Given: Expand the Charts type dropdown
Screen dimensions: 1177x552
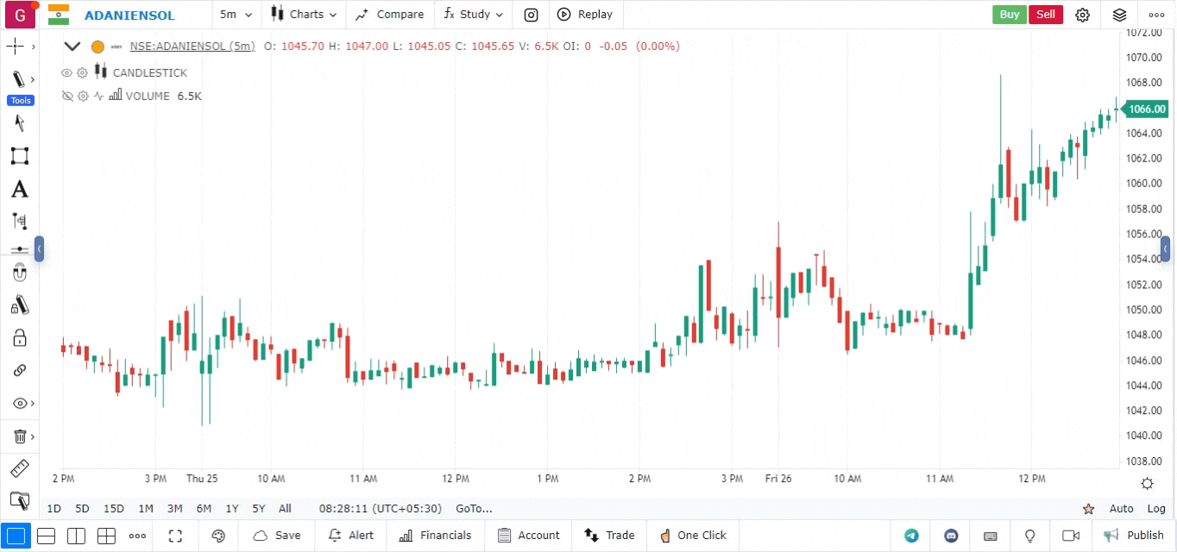Looking at the screenshot, I should point(304,15).
